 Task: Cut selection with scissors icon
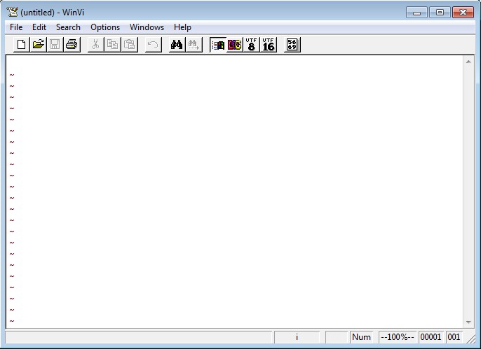pyautogui.click(x=95, y=45)
